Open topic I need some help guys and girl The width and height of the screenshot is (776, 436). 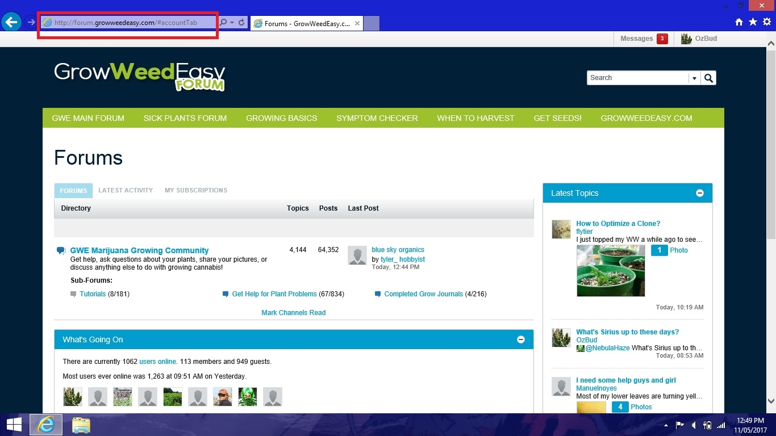click(x=625, y=380)
